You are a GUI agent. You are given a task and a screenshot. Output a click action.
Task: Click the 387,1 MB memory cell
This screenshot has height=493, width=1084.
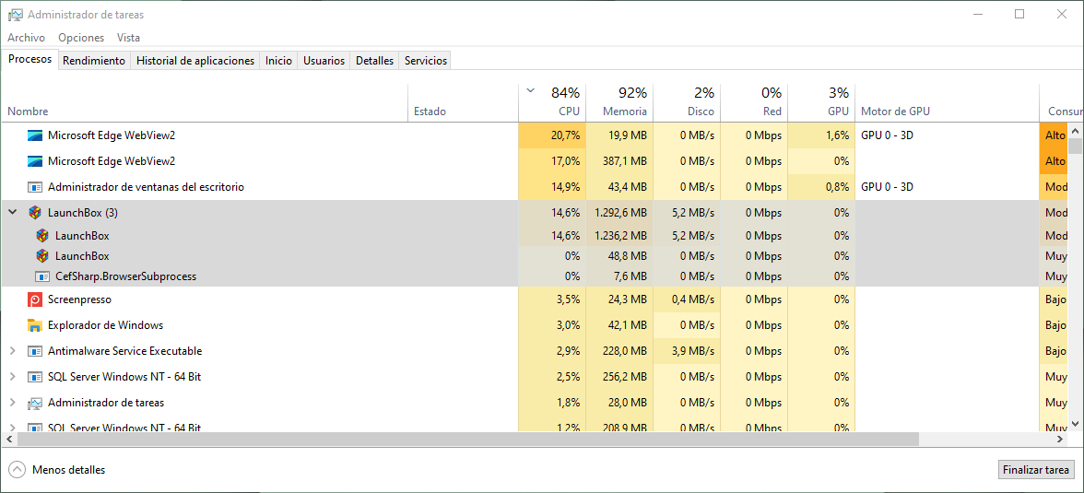[619, 161]
